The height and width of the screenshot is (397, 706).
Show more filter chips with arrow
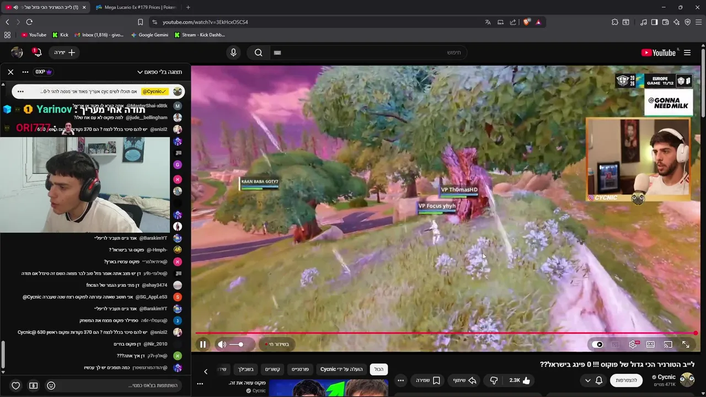(206, 371)
